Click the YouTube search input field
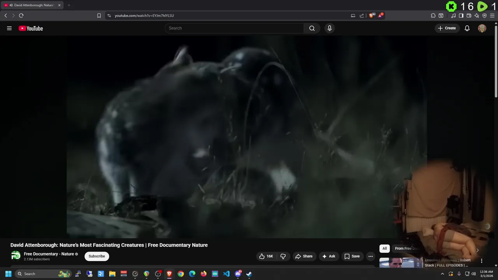This screenshot has height=280, width=498. click(x=234, y=28)
